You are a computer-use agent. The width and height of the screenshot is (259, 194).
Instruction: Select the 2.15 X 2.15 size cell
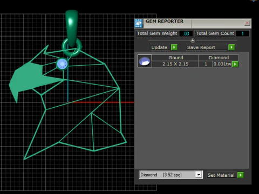point(175,64)
